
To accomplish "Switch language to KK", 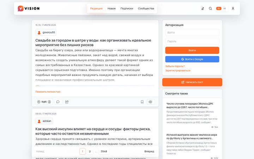I will [225, 8].
